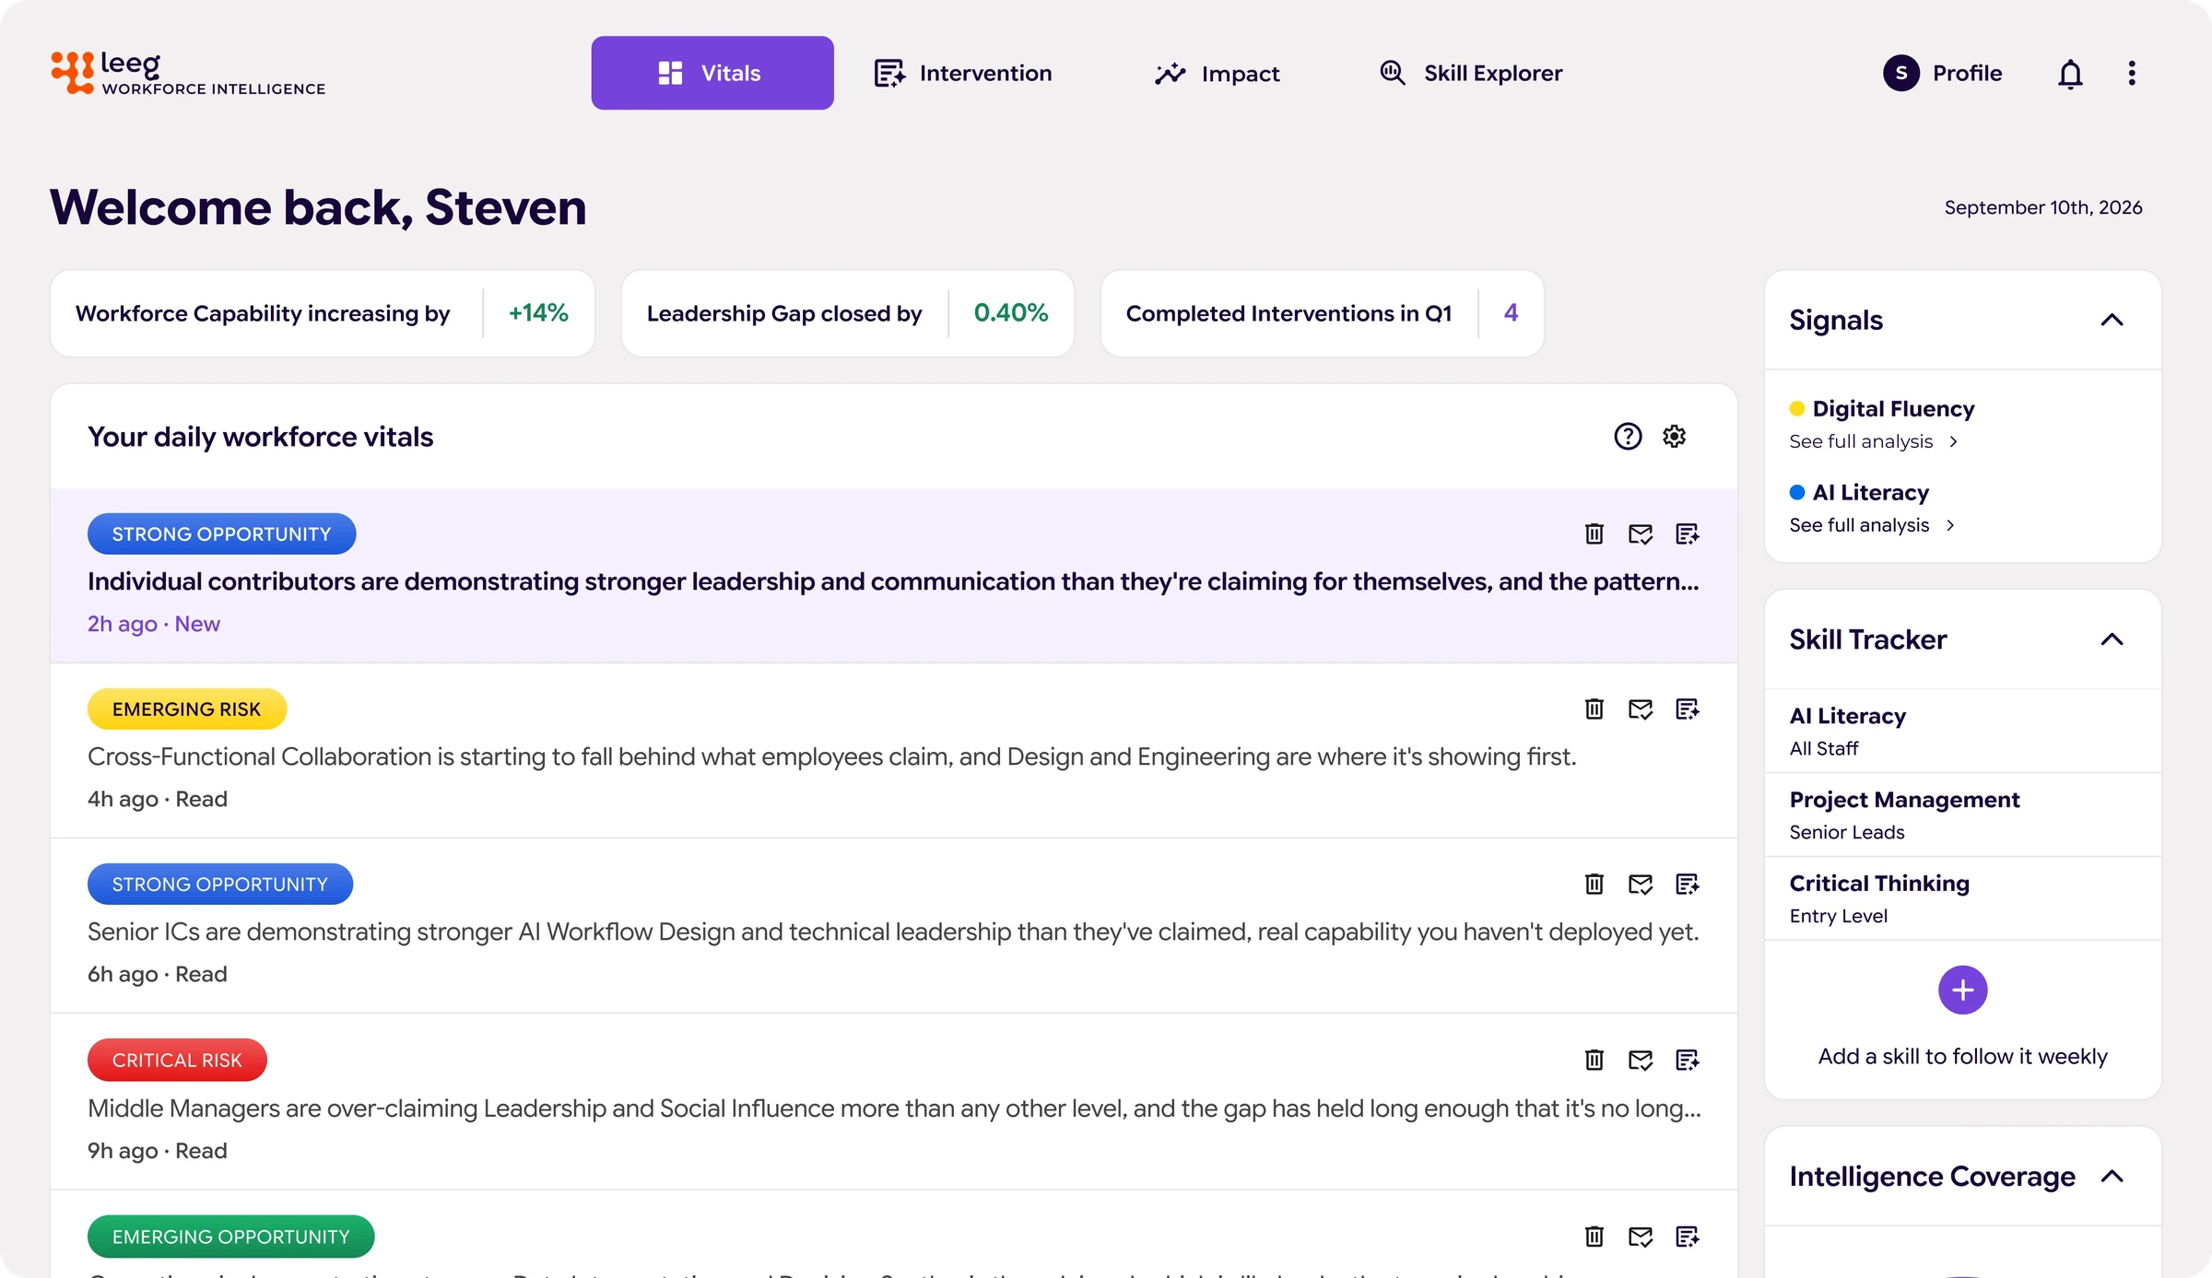
Task: Open the notifications bell
Action: click(2070, 74)
